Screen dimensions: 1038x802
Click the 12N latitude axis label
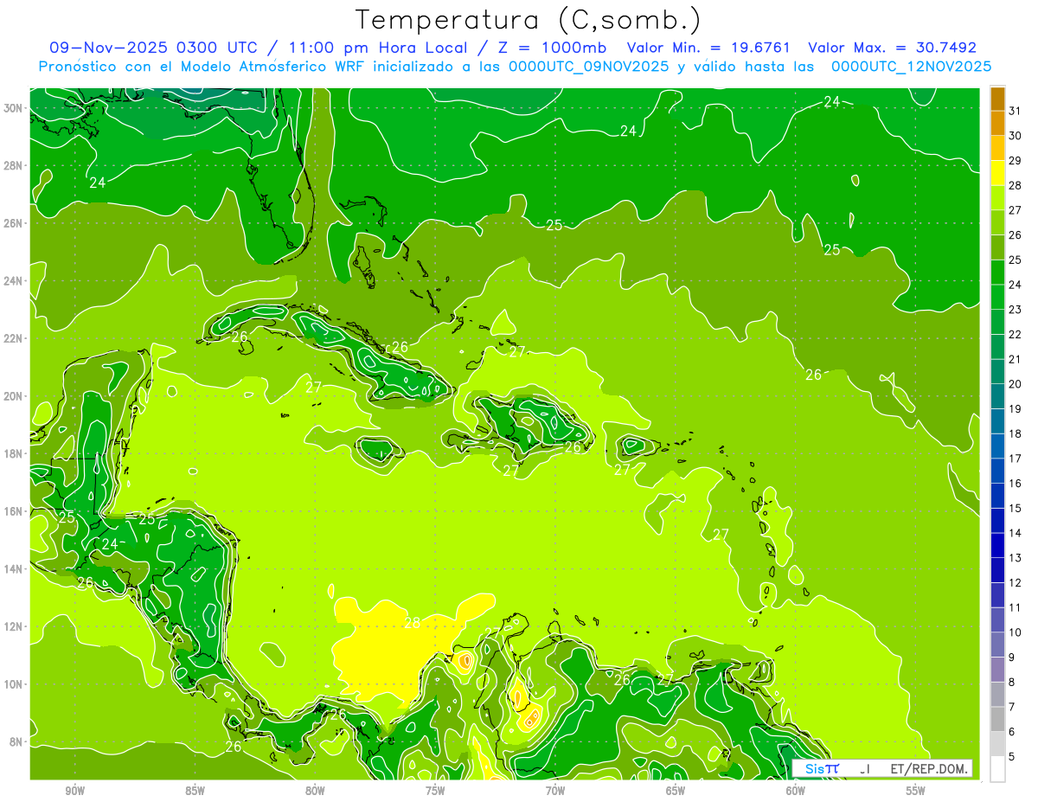[x=14, y=626]
